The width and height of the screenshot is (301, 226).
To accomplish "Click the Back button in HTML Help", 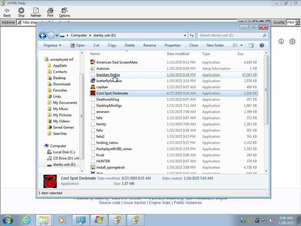I will pyautogui.click(x=7, y=12).
